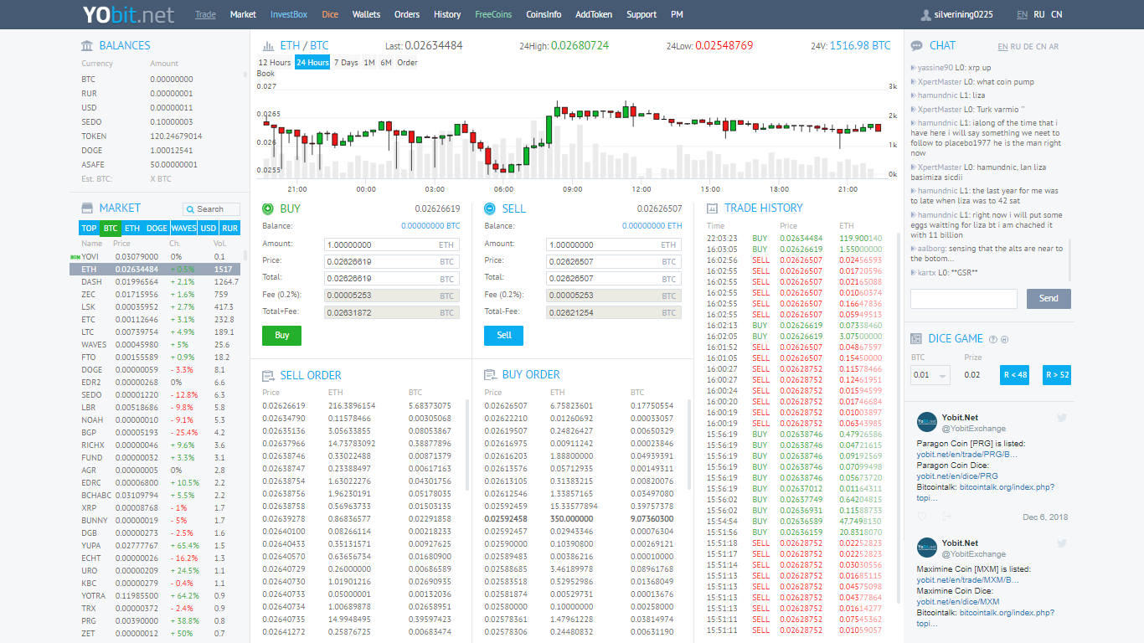Select the ETH market tab
This screenshot has height=643, width=1144.
132,229
